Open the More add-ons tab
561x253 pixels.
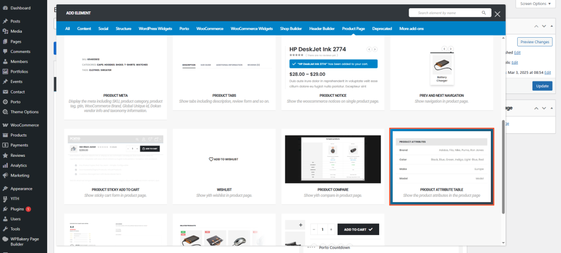pos(411,28)
